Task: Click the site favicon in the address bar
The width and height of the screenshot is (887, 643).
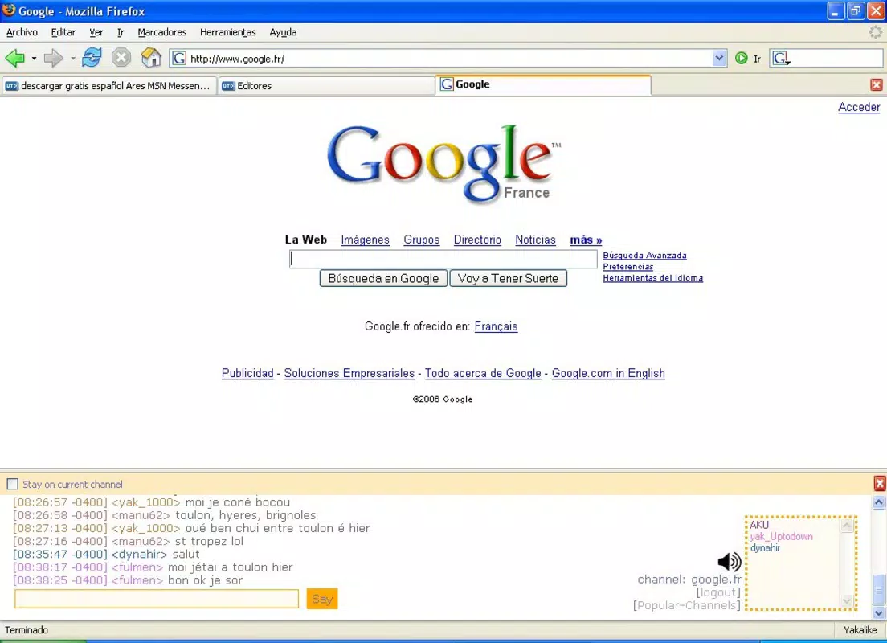Action: click(179, 59)
